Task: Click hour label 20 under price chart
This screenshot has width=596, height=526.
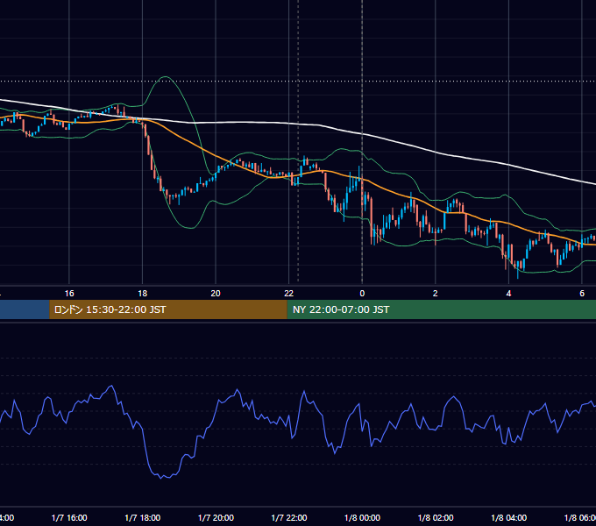Action: pyautogui.click(x=216, y=294)
